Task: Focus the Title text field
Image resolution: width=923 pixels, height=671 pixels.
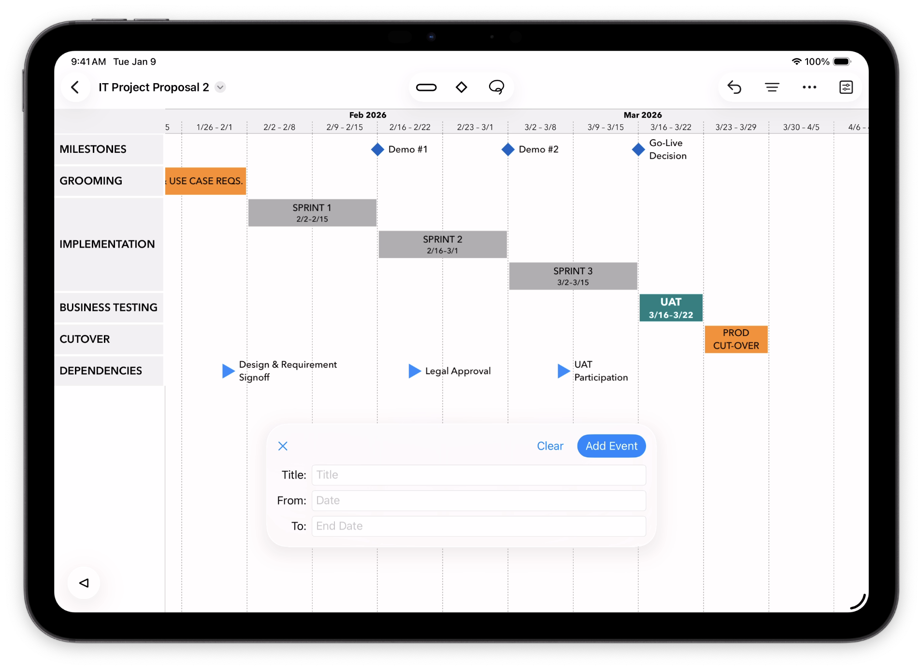Action: [478, 475]
